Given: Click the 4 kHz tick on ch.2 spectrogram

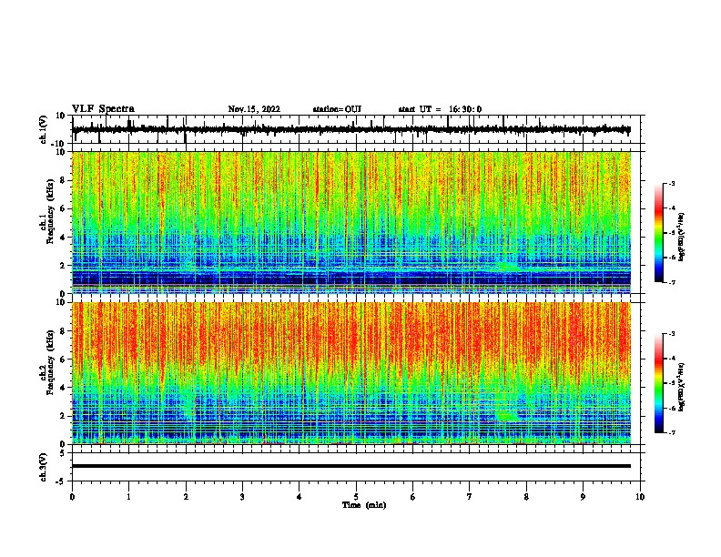Looking at the screenshot, I should pyautogui.click(x=63, y=388).
